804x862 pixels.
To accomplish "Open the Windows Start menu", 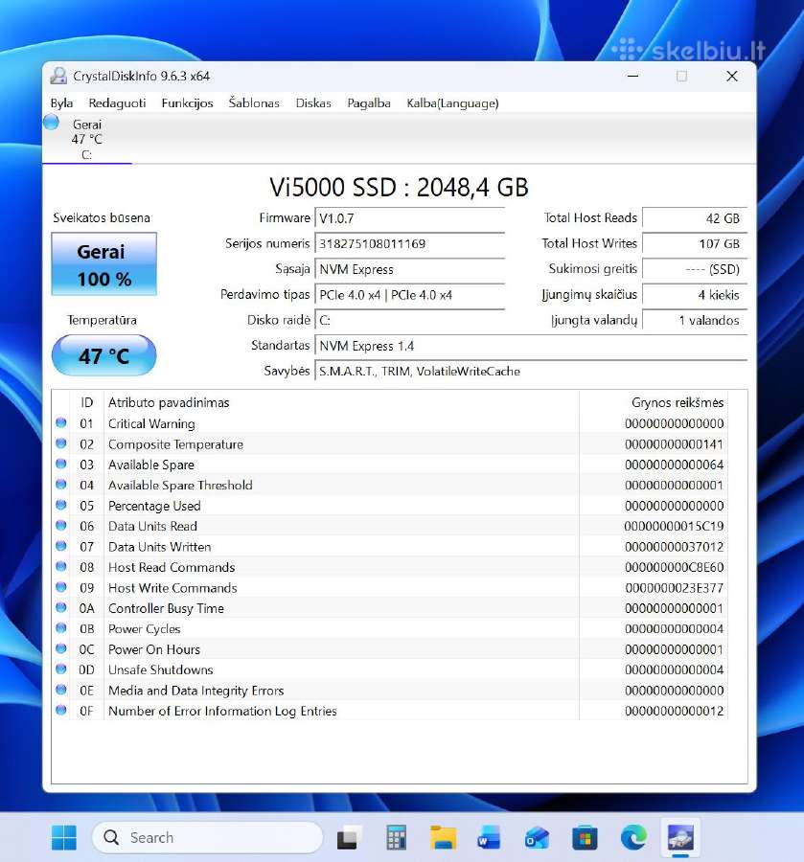I will 64,837.
